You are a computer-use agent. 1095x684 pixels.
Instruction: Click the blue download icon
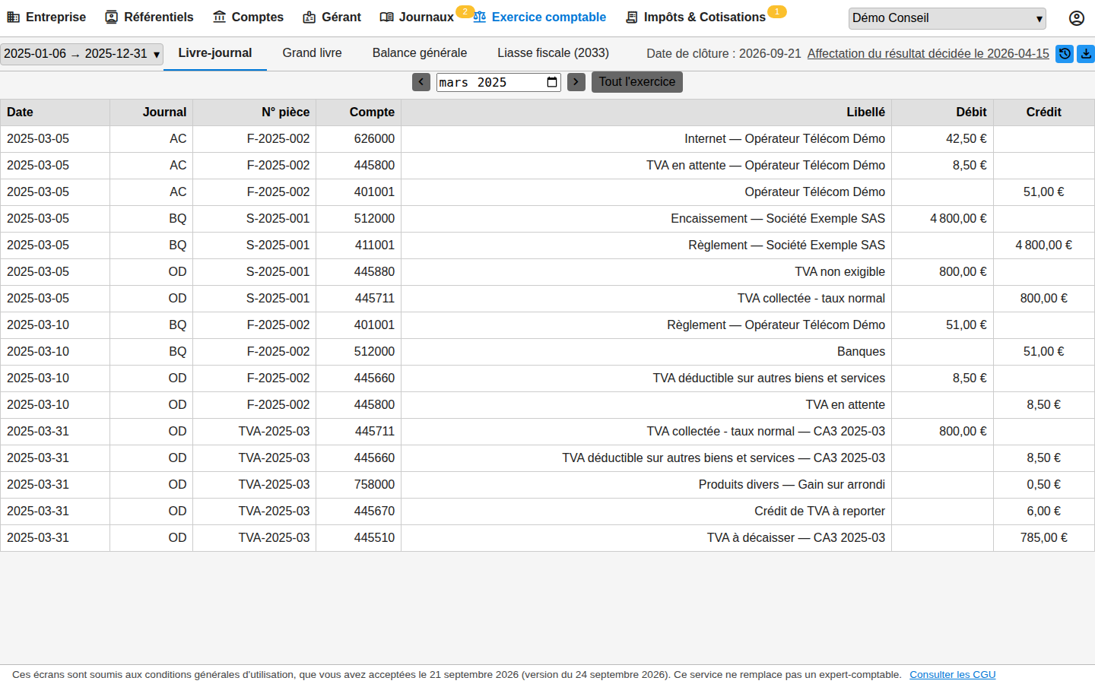1086,54
